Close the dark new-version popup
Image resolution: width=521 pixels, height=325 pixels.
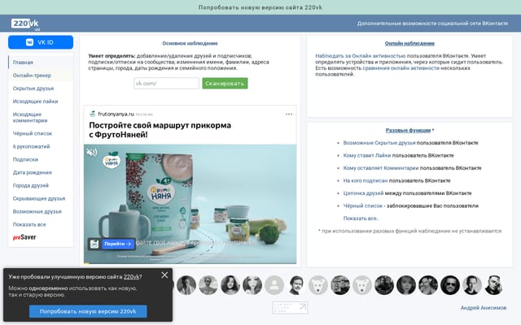(164, 275)
